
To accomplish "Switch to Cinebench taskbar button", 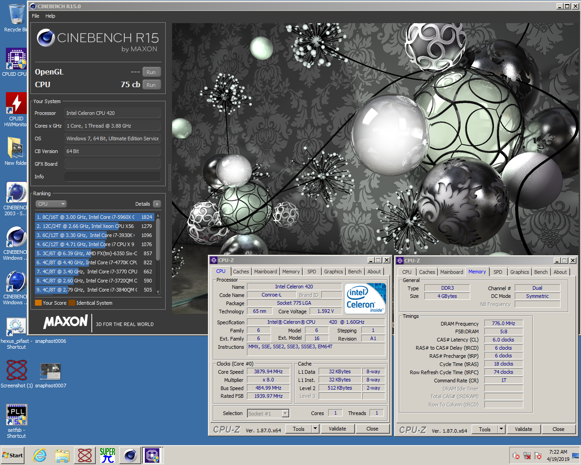I will (130, 455).
